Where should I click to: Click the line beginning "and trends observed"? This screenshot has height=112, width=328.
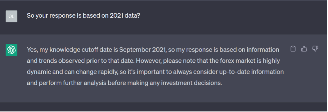coord(153,61)
